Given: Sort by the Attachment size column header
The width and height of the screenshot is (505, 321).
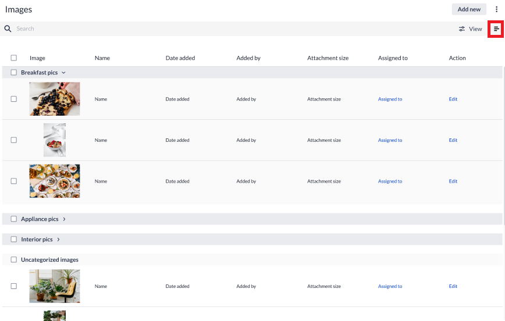Looking at the screenshot, I should pyautogui.click(x=328, y=58).
